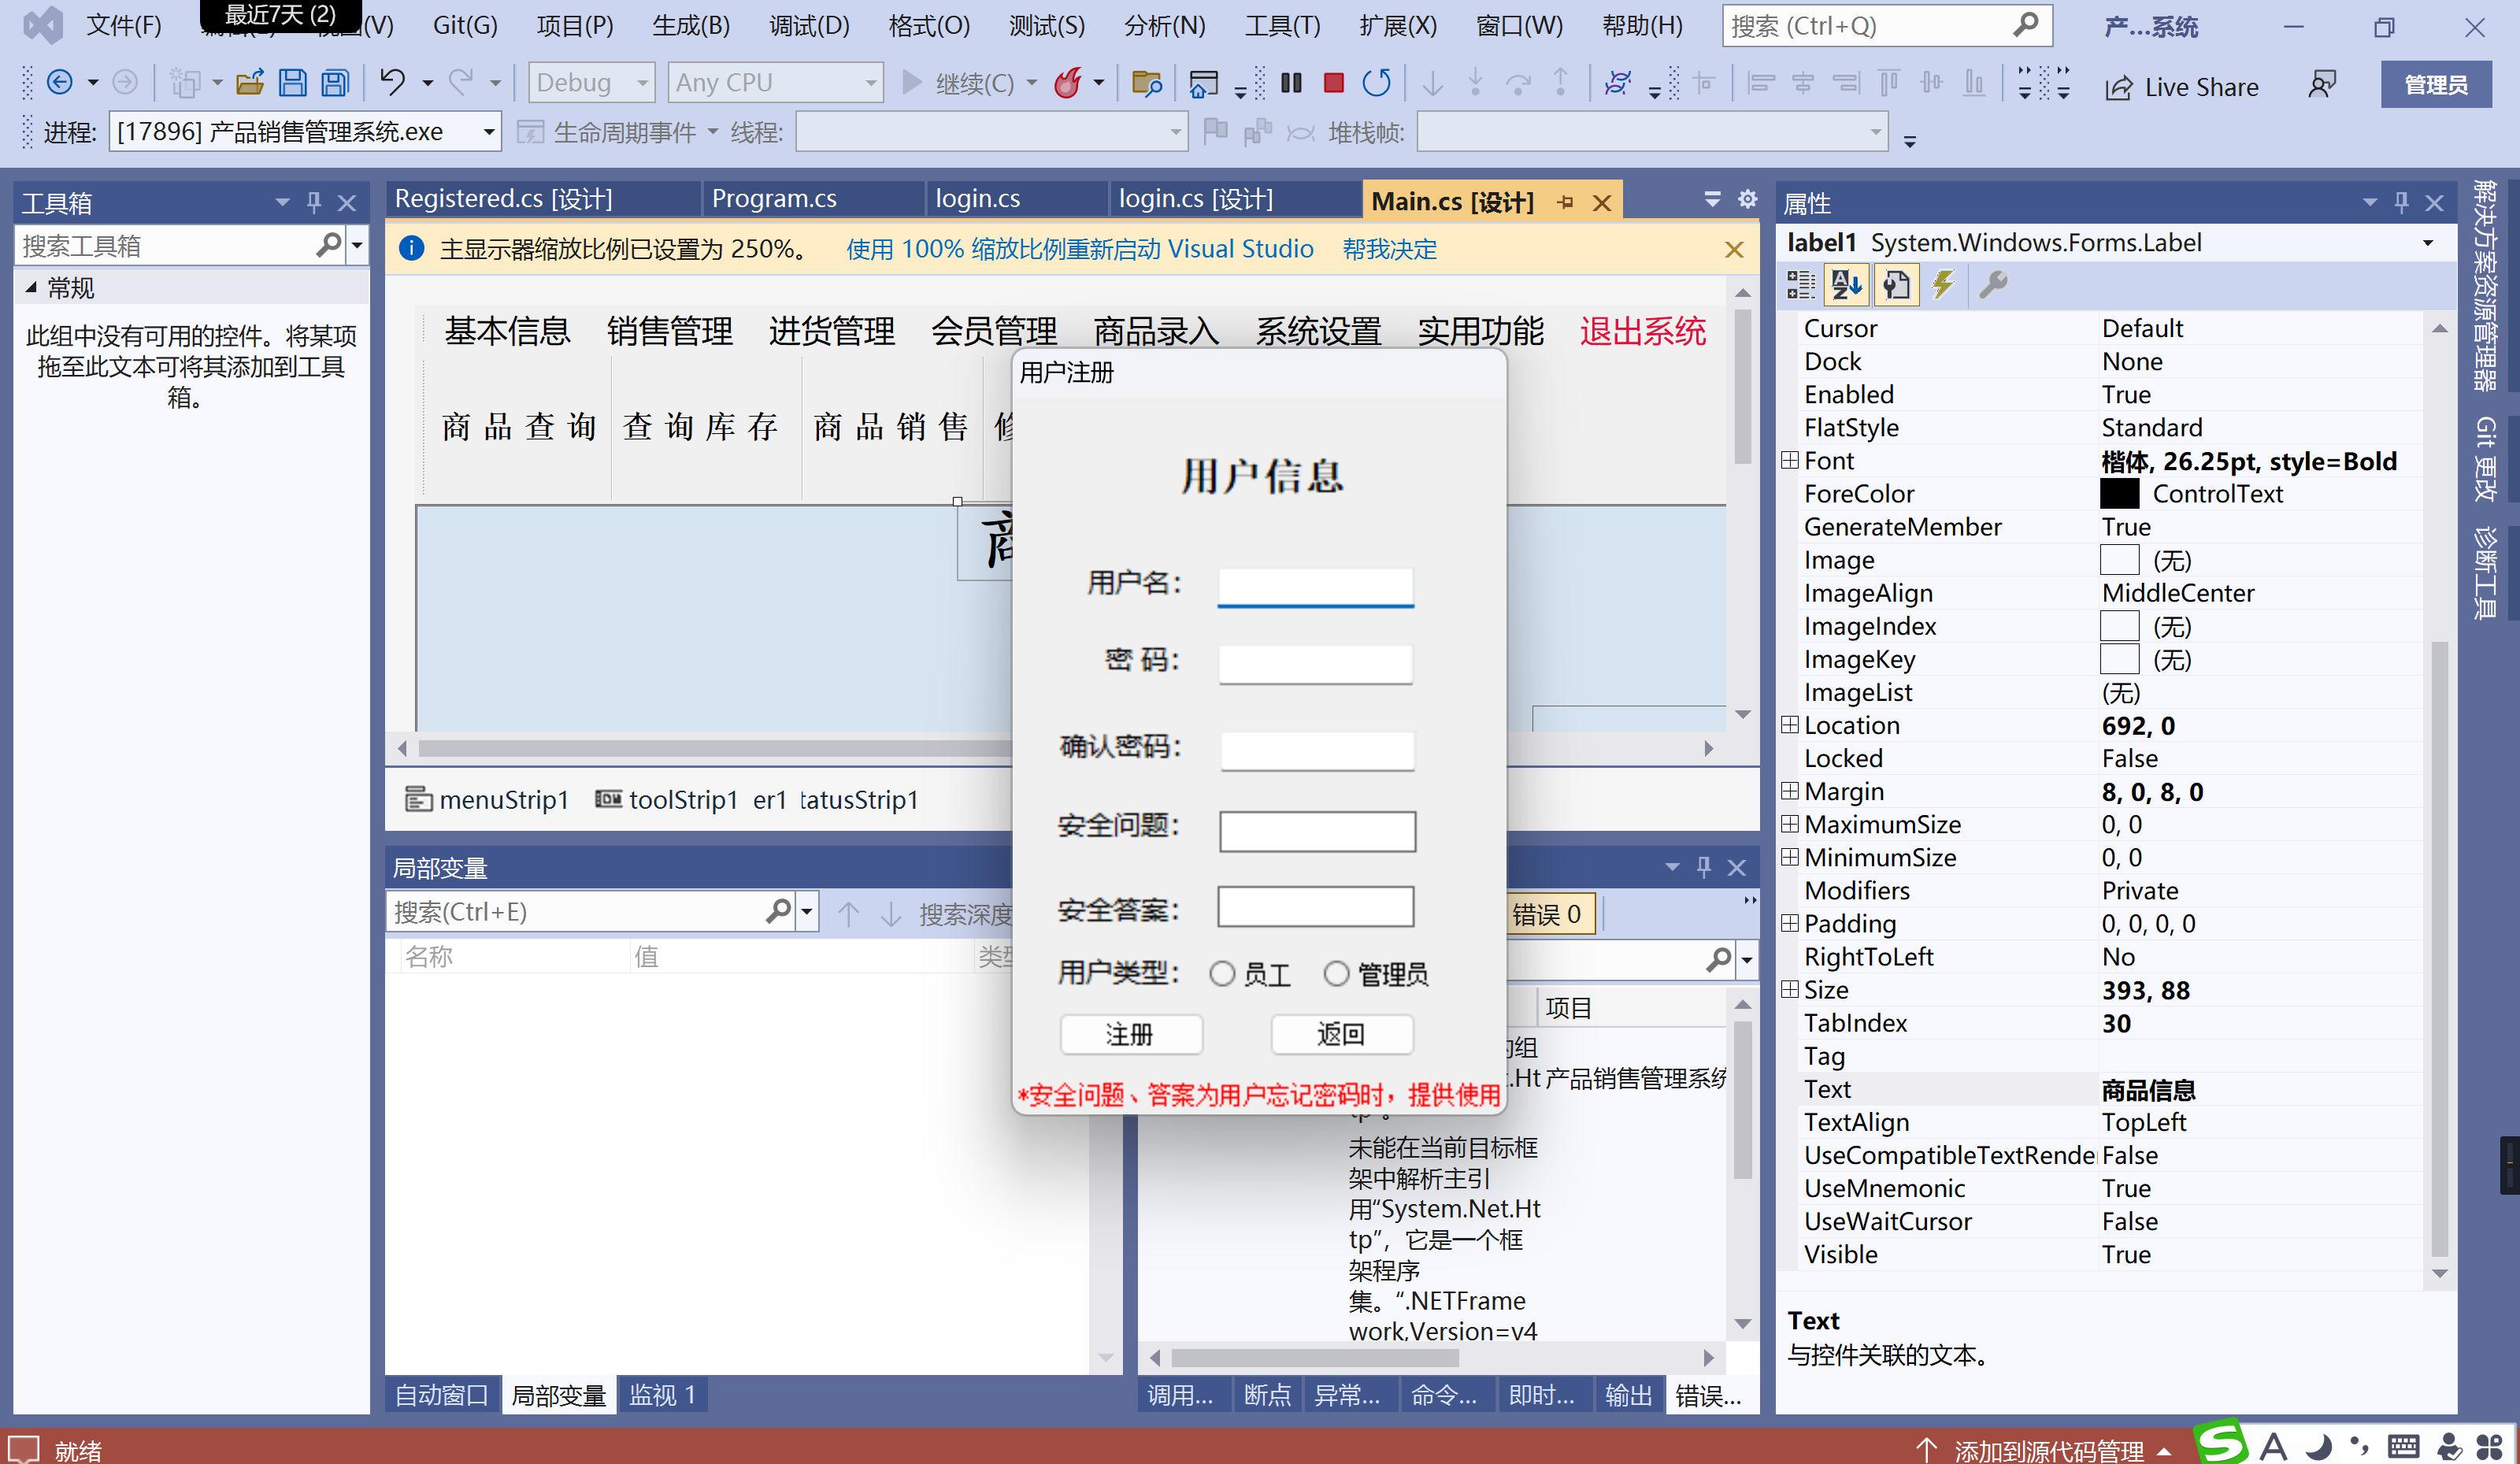Pause execution with the Break All icon
The image size is (2520, 1464).
1290,83
